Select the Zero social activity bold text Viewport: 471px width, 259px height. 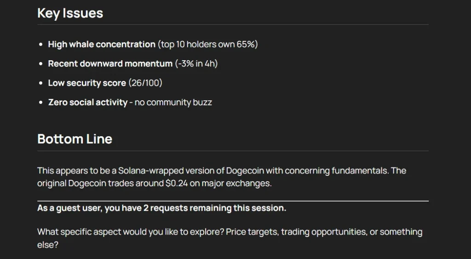88,102
